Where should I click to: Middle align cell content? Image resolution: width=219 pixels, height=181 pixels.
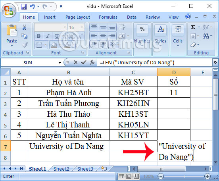(103, 27)
